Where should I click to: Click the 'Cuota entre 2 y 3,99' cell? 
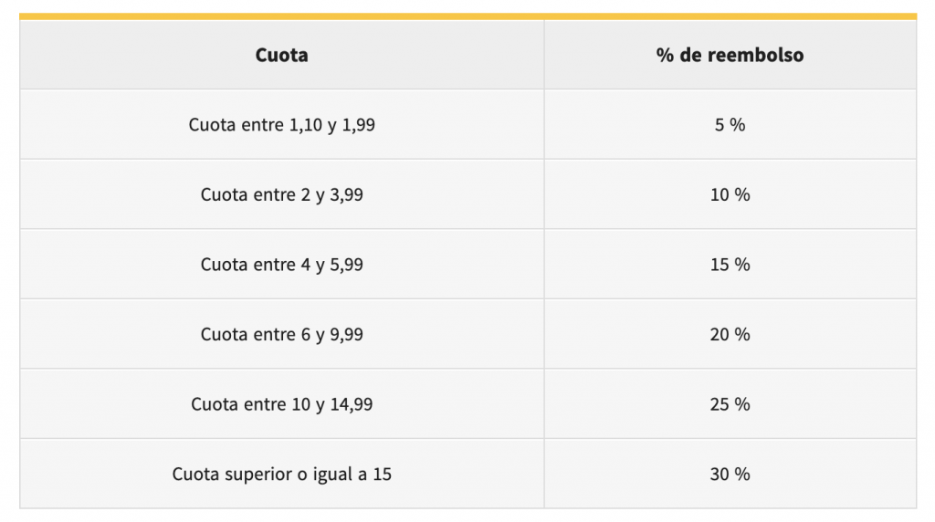pyautogui.click(x=281, y=194)
